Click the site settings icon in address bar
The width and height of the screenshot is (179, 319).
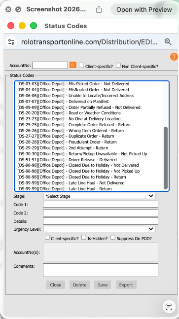point(11,42)
